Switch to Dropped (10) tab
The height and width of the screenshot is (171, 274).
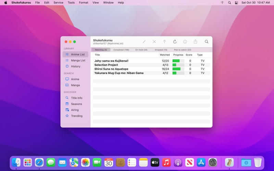pos(161,50)
